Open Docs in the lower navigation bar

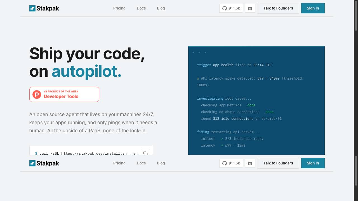click(x=141, y=163)
